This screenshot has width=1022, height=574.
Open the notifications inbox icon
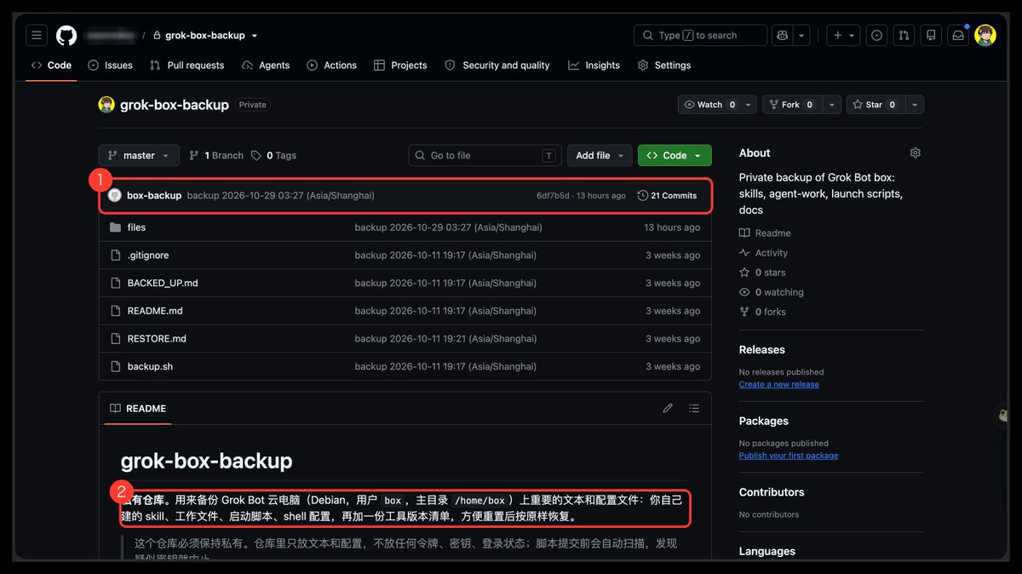(958, 36)
